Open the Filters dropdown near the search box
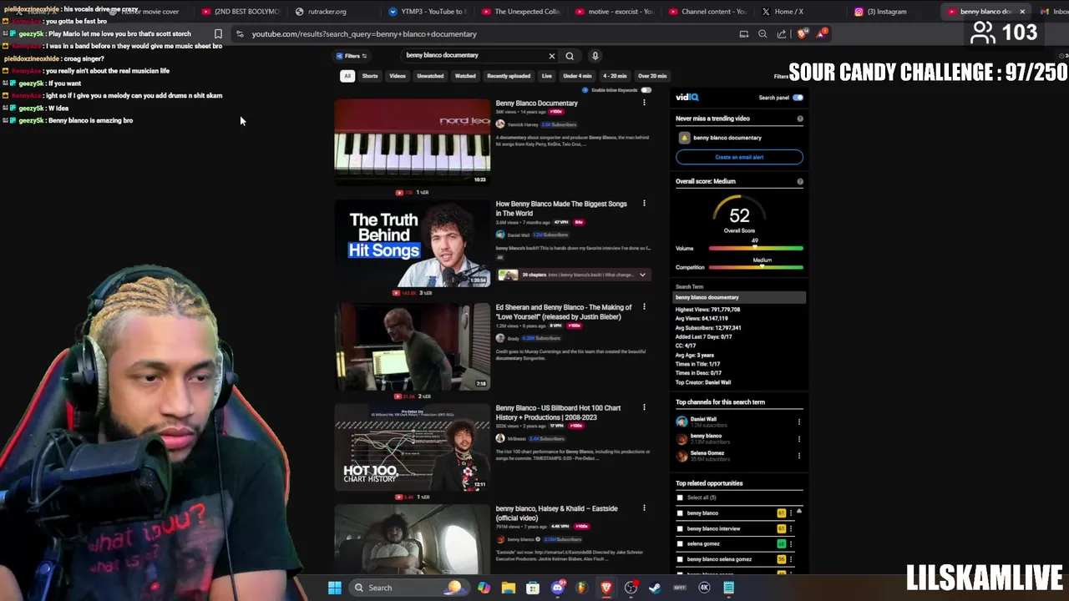 [x=352, y=56]
